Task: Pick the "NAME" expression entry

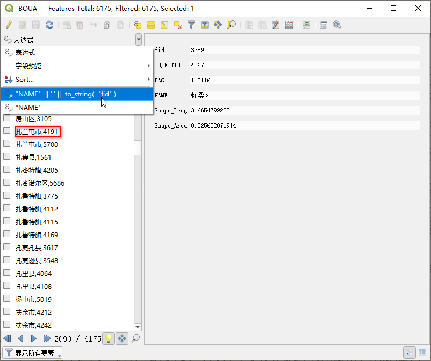Action: coord(77,107)
